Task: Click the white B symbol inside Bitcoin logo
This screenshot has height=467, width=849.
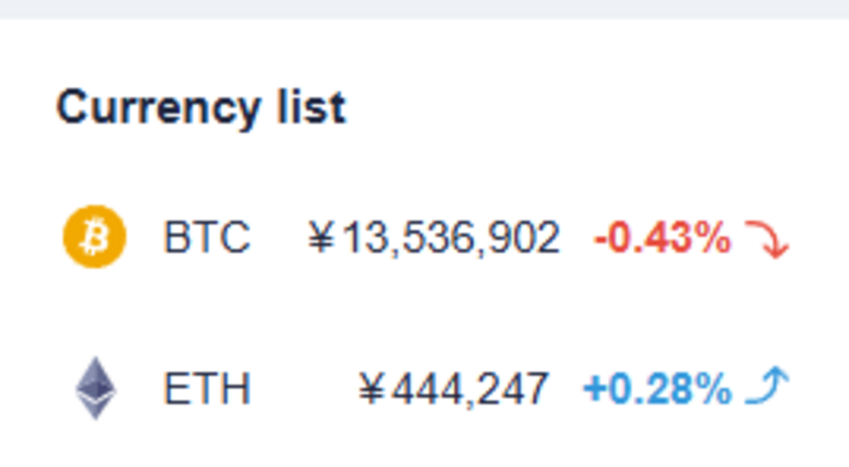Action: (94, 237)
